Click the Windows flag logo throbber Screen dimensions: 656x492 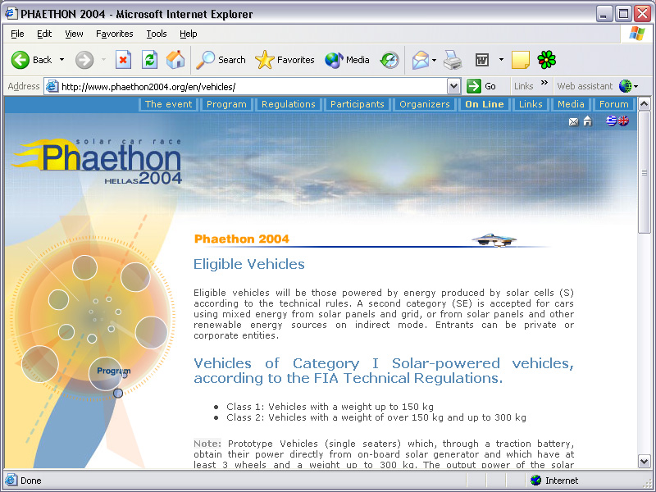pyautogui.click(x=637, y=34)
